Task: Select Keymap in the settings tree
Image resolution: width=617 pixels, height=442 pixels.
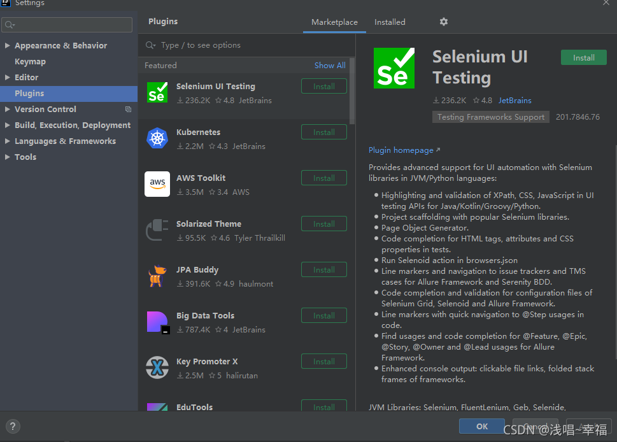Action: point(30,62)
